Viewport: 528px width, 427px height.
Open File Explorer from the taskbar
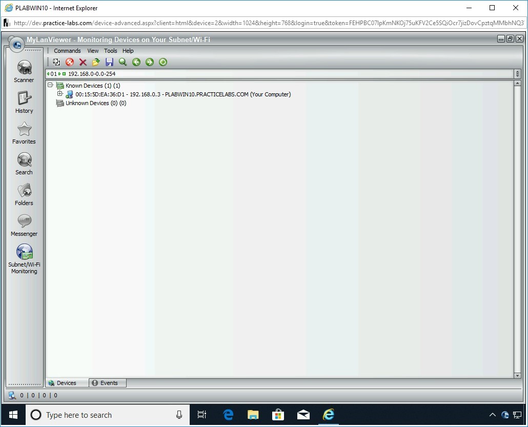(x=253, y=415)
